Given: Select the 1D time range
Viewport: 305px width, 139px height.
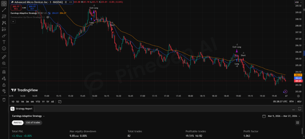Looking at the screenshot, I should point(13,102).
